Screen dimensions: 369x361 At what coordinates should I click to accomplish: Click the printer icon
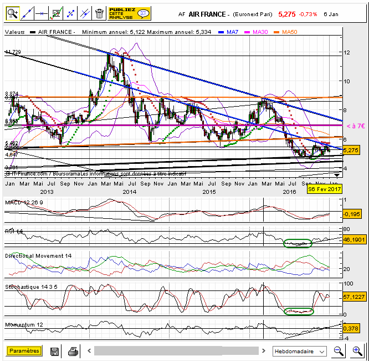[73, 352]
